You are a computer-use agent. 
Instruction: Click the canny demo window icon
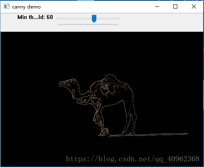7,6
